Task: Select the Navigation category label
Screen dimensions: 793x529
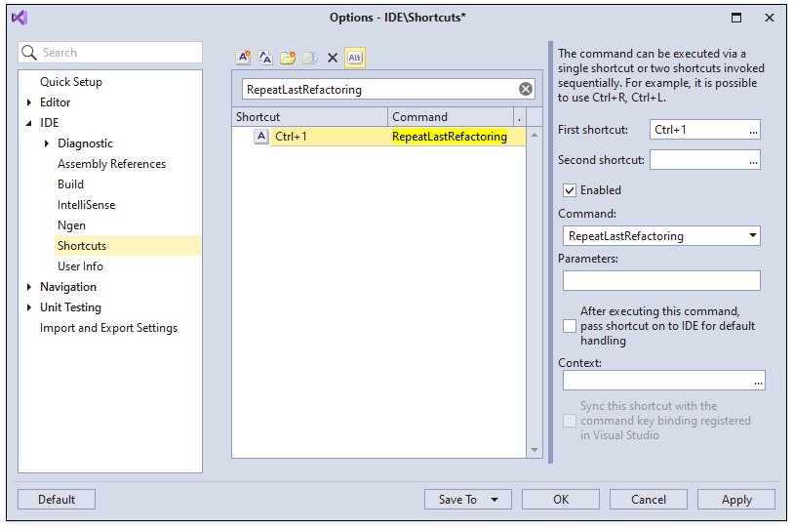Action: (68, 287)
